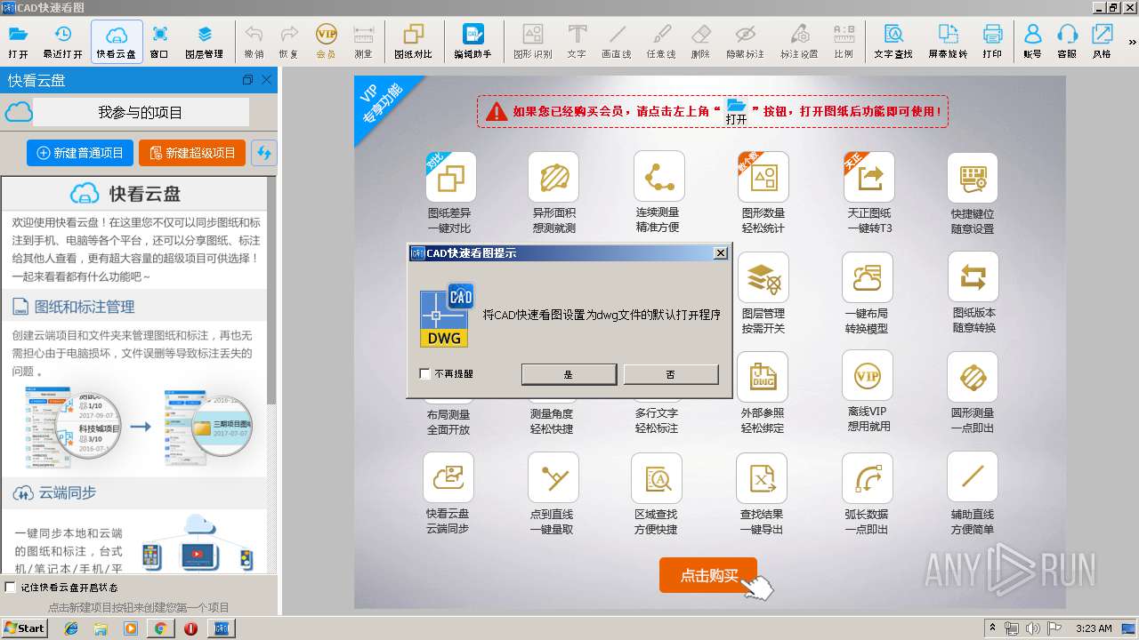This screenshot has width=1139, height=640.
Task: Click the 会员 VIP toolbar icon
Action: 327,41
